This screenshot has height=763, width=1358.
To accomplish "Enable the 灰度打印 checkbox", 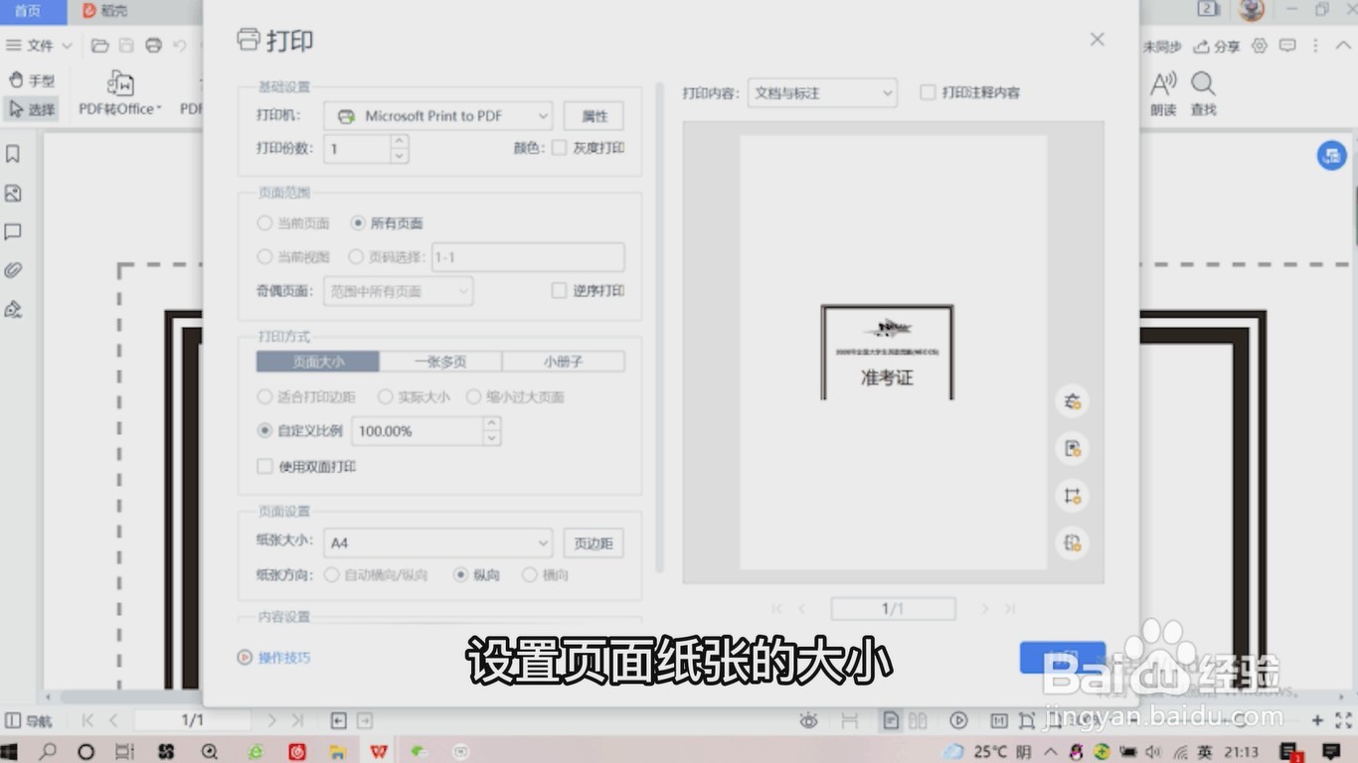I will point(560,147).
